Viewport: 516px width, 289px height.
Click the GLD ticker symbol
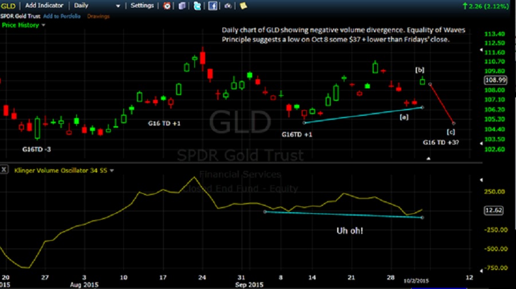click(8, 6)
